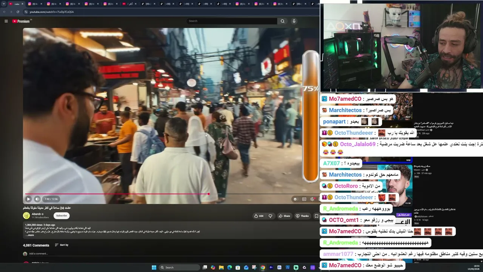Screen dimensions: 483x272
Task: Click the OctoRoro chat message
Action: pyautogui.click(x=351, y=186)
